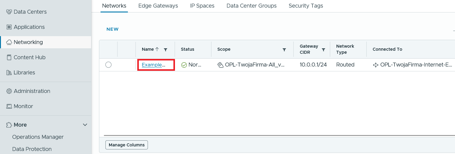This screenshot has height=154, width=455.
Task: Open the Scope column filter
Action: coord(284,50)
